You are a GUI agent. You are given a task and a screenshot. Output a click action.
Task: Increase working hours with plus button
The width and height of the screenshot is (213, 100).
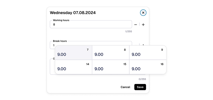(x=143, y=24)
